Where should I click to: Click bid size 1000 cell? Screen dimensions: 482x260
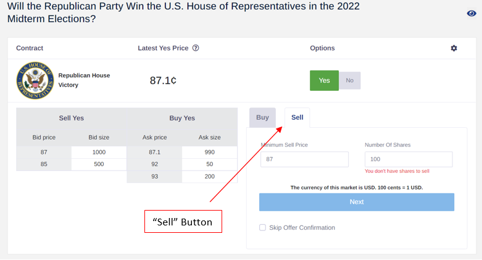99,153
